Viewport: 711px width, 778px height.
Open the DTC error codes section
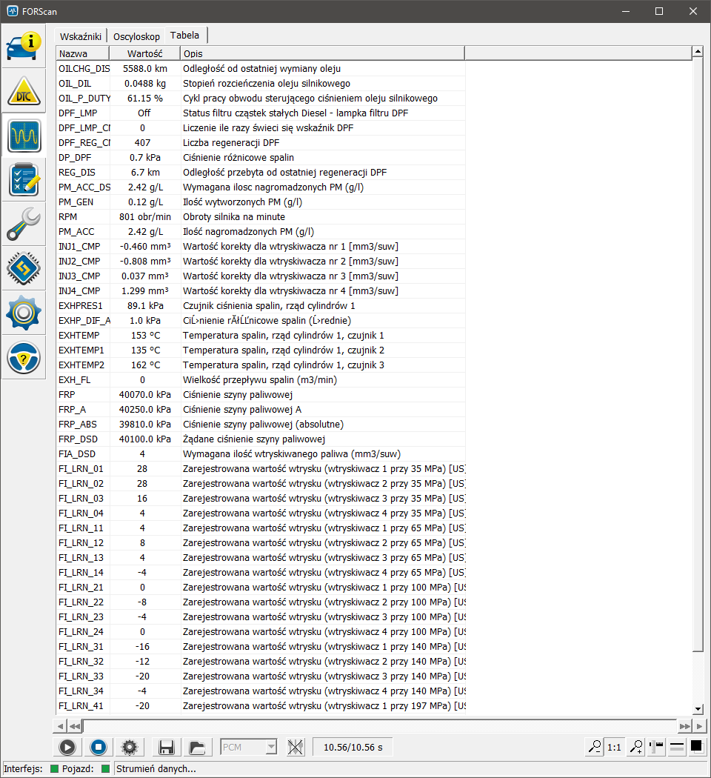[24, 90]
